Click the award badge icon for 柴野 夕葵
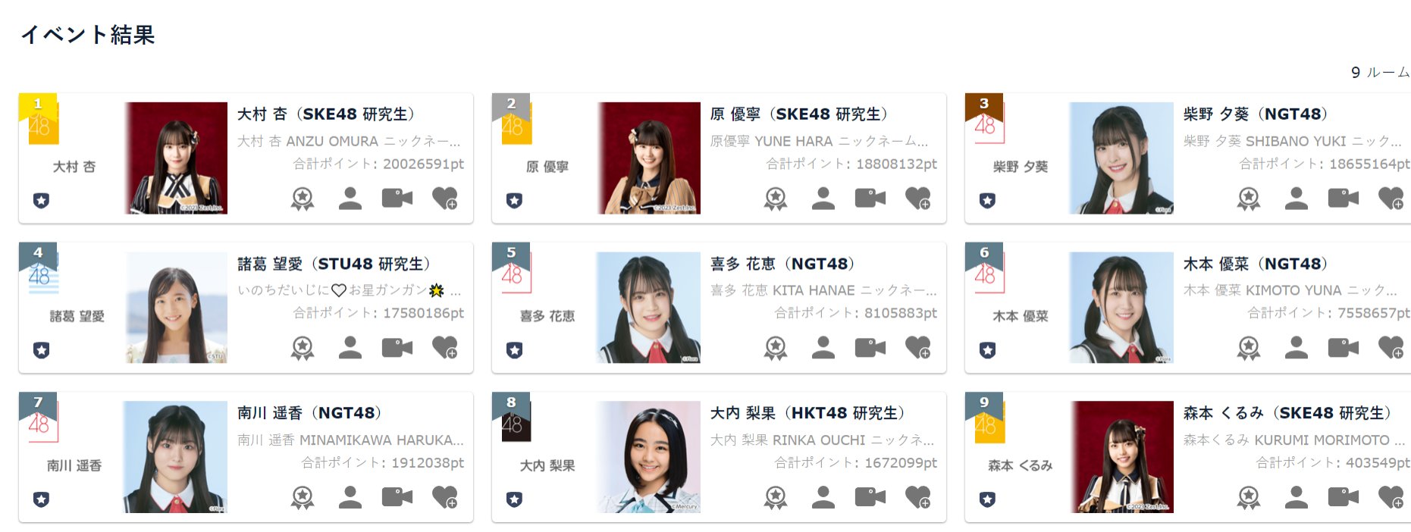 1248,199
